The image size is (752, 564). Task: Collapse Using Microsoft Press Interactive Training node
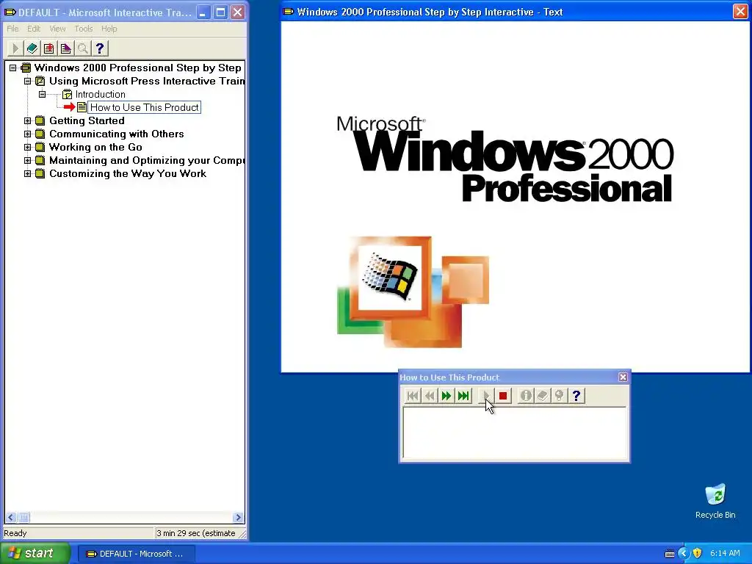[27, 81]
